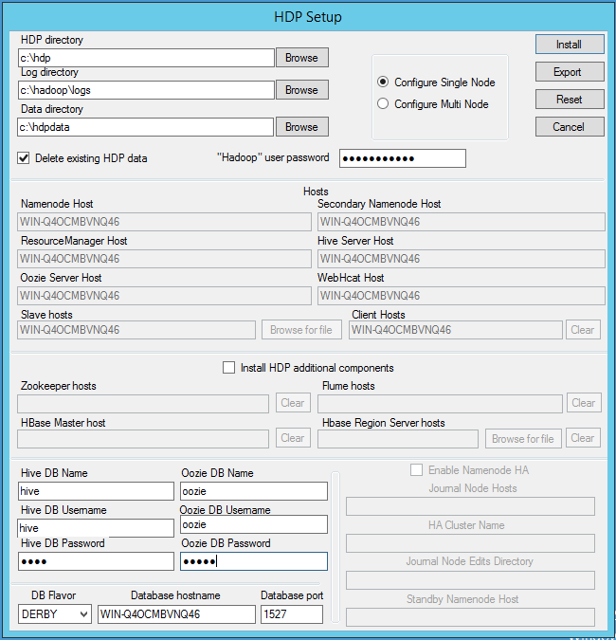Click the Oozie Server Host field
The height and width of the screenshot is (640, 616).
coord(164,296)
